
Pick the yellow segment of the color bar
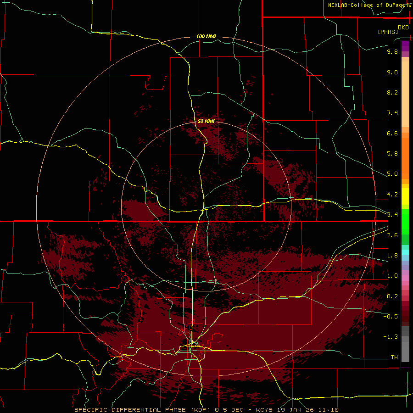coord(405,196)
